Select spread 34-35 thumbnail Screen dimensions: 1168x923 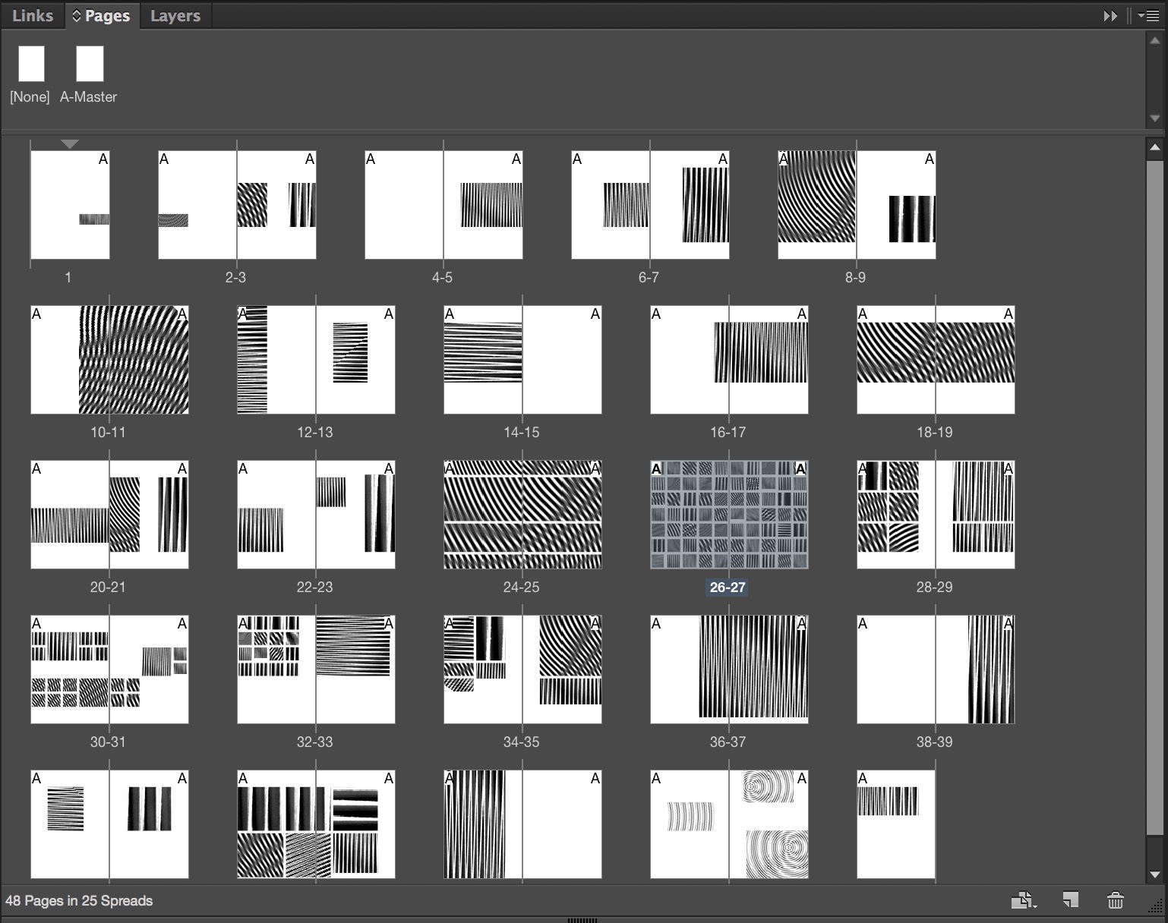coord(522,669)
